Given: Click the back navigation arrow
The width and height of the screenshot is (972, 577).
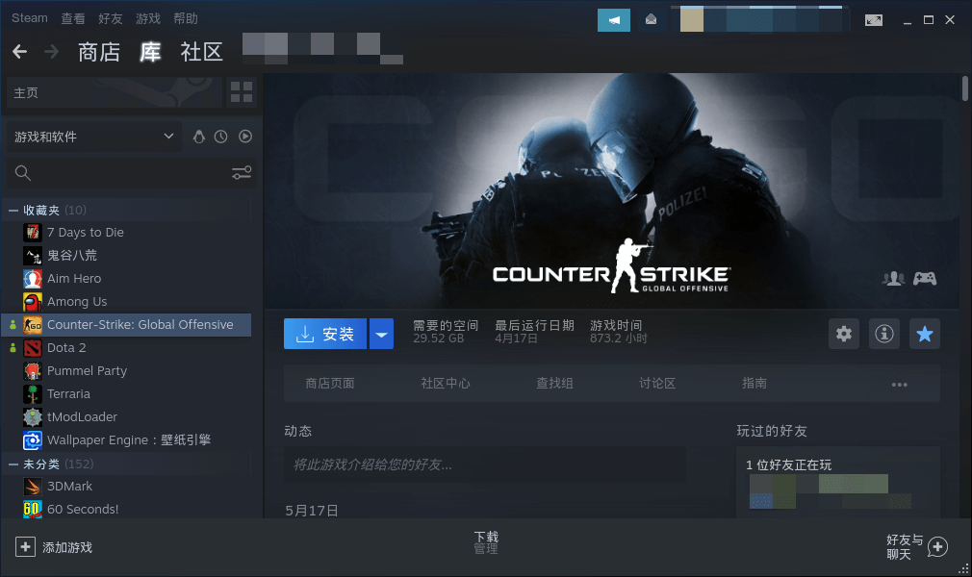Looking at the screenshot, I should [x=19, y=52].
